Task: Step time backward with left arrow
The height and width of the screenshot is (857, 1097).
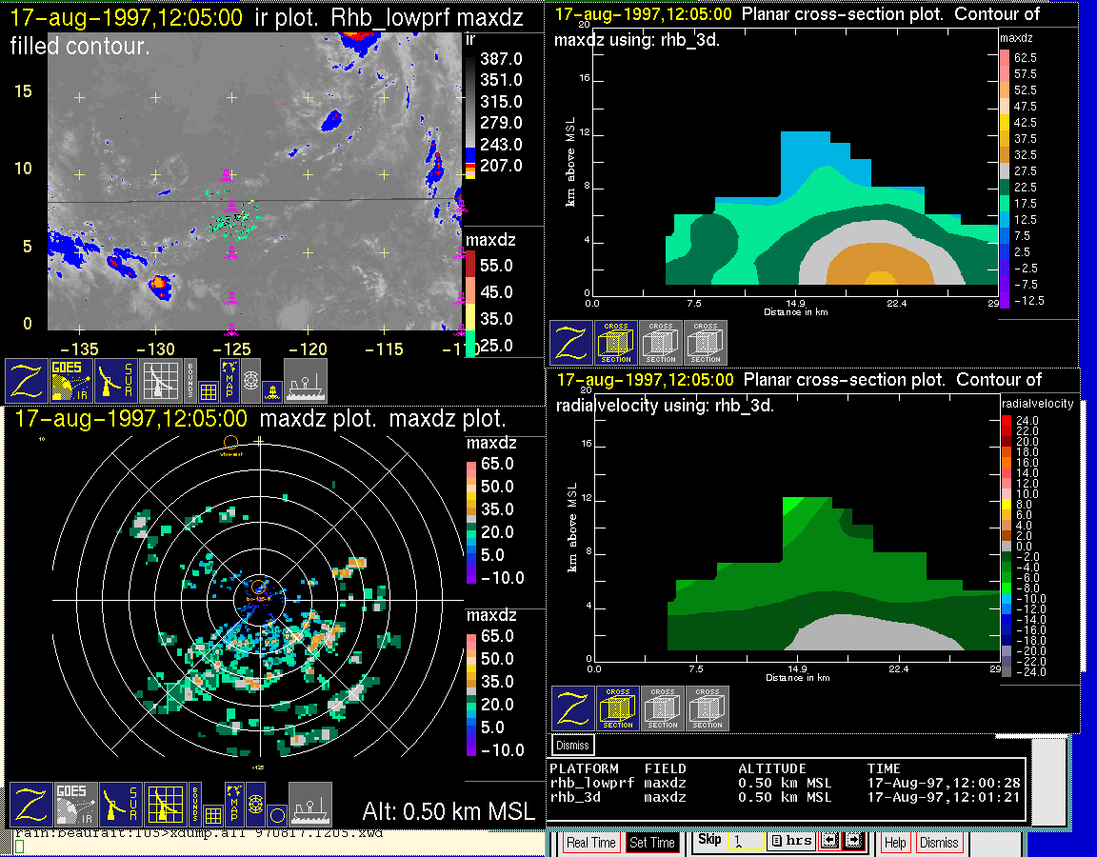Action: (828, 841)
